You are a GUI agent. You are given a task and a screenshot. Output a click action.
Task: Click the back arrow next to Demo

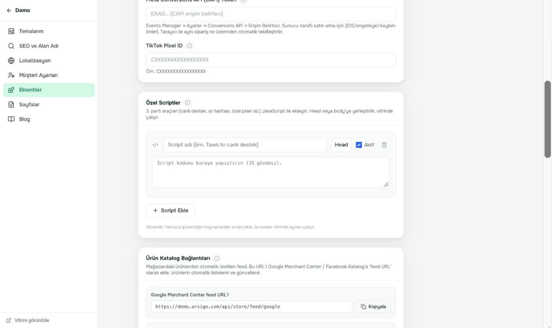tap(9, 11)
